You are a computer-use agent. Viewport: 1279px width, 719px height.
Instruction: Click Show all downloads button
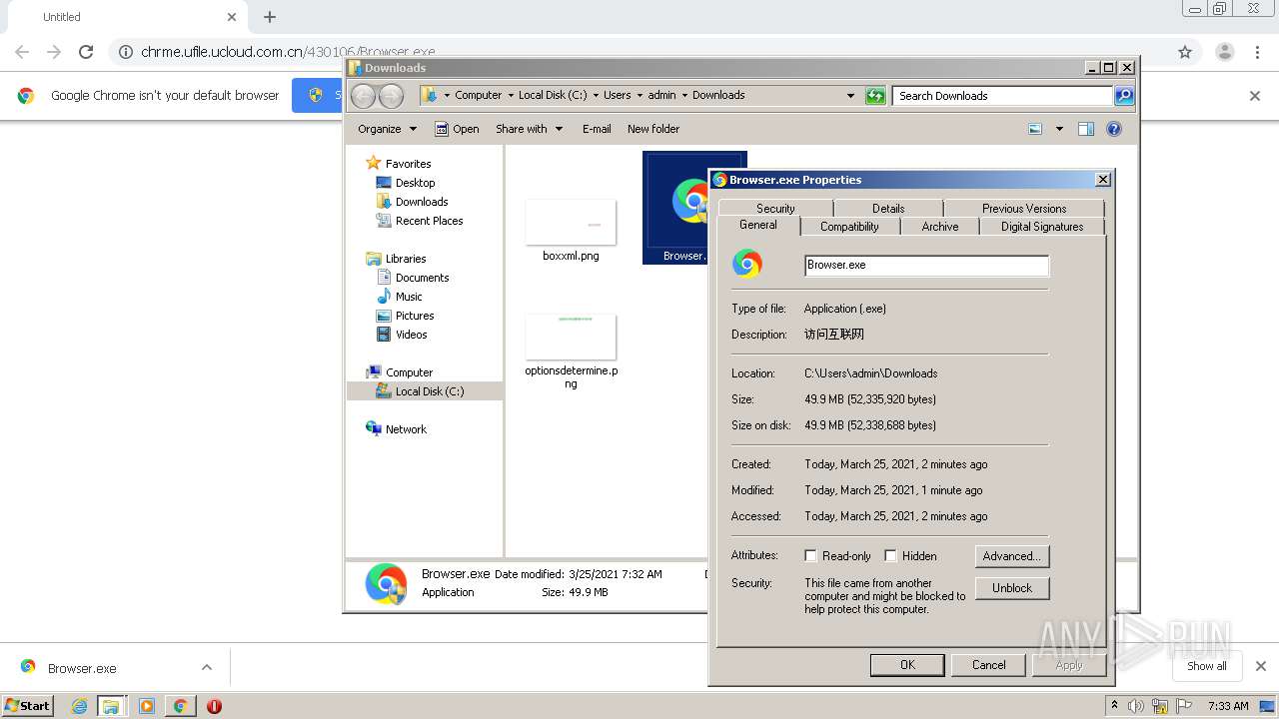point(1207,666)
